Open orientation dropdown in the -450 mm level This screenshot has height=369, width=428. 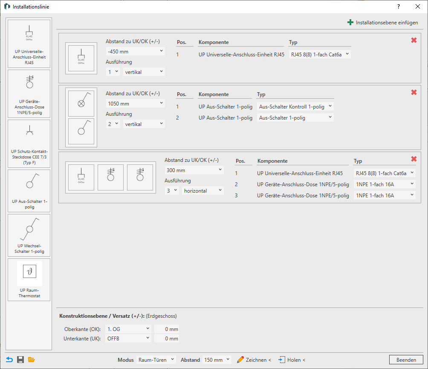pyautogui.click(x=144, y=72)
